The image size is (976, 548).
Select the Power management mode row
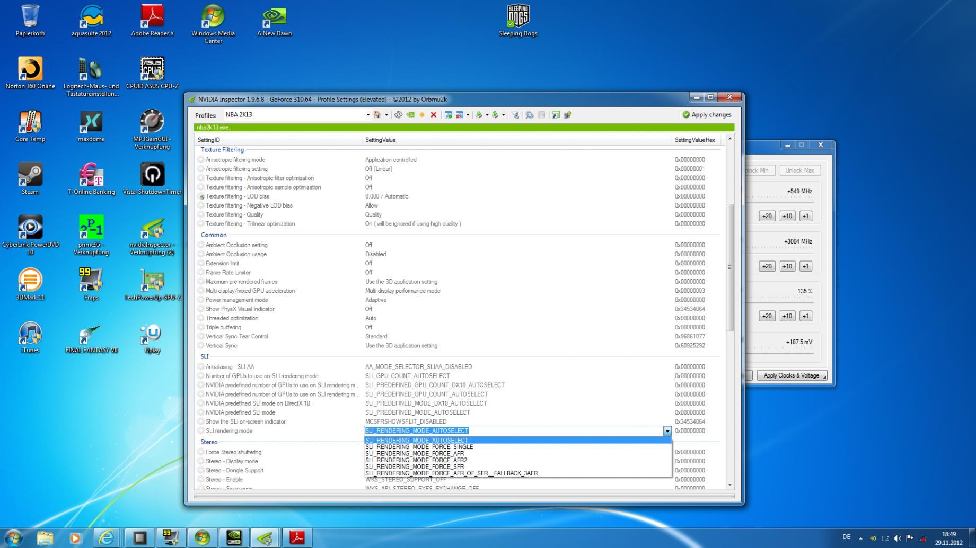pos(458,300)
